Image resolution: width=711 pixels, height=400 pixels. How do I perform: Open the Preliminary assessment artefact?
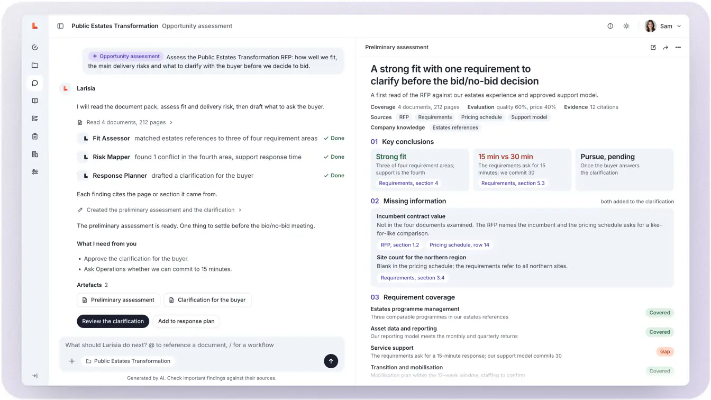click(x=118, y=300)
